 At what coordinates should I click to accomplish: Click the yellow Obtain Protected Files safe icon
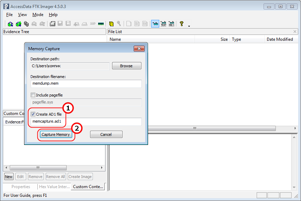click(x=111, y=24)
